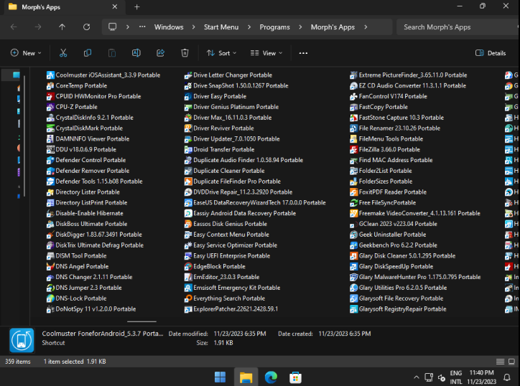Viewport: 520px width, 386px height.
Task: Select CoreTemp Portable shortcut
Action: coord(77,86)
